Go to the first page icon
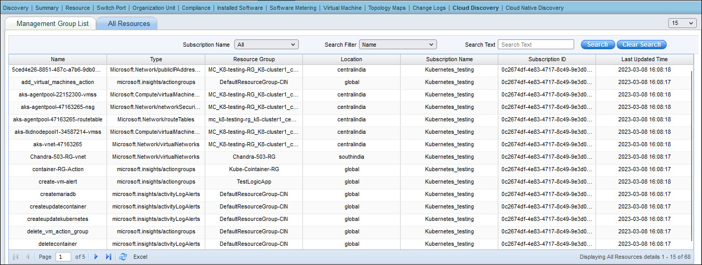The image size is (702, 265). 15,257
